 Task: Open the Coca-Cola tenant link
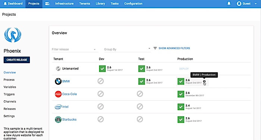point(69,94)
